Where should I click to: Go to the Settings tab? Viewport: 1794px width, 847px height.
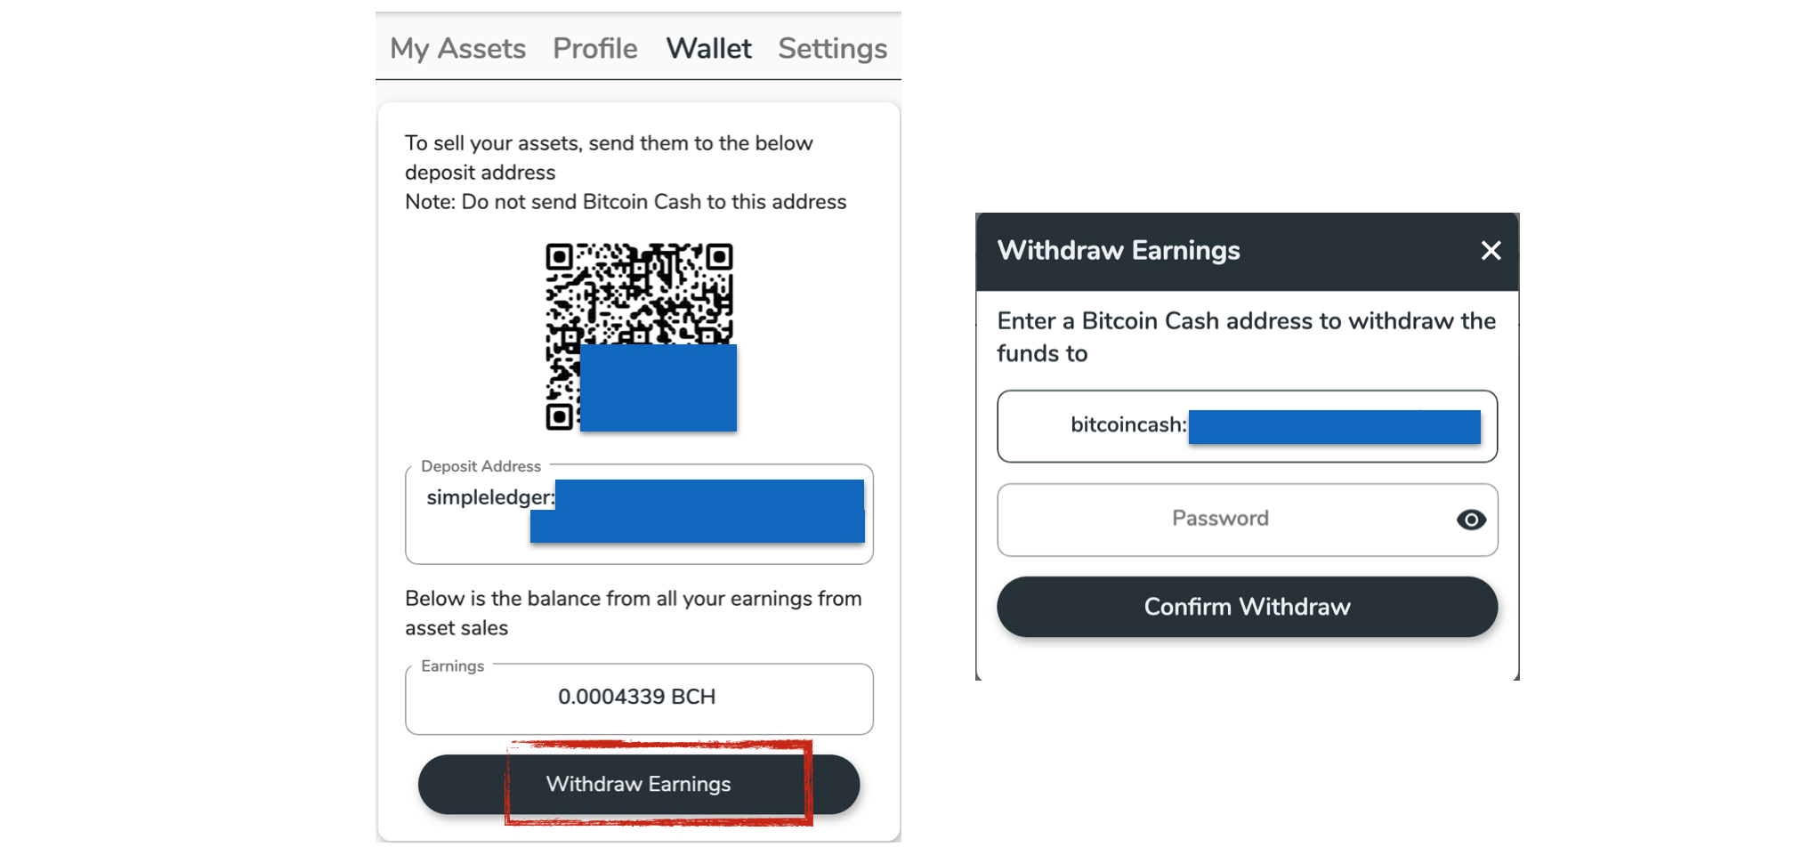pyautogui.click(x=832, y=48)
